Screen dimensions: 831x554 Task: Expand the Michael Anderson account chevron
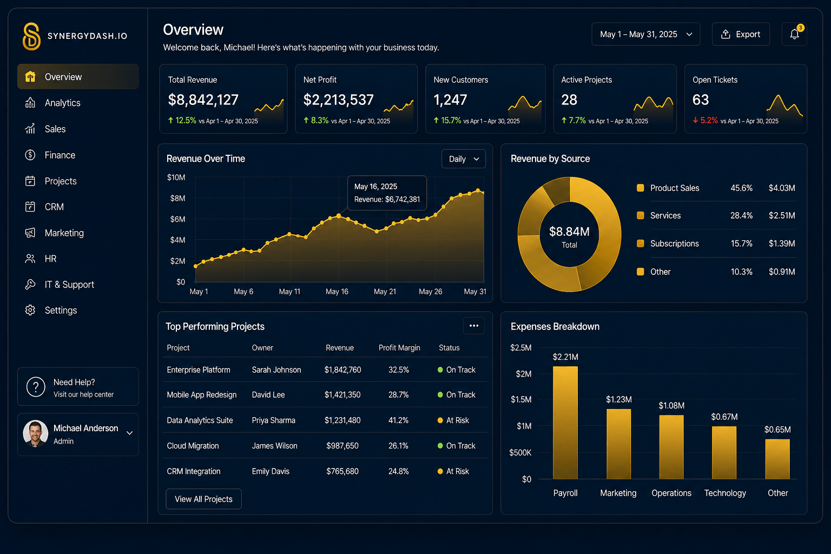click(129, 433)
